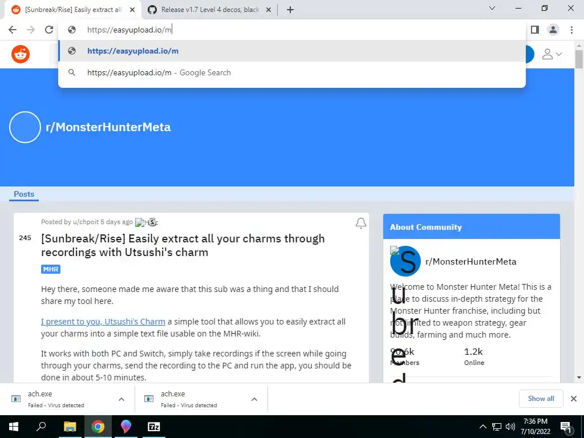Viewport: 584px width, 438px height.
Task: Click the volume speaker tray icon
Action: [510, 427]
